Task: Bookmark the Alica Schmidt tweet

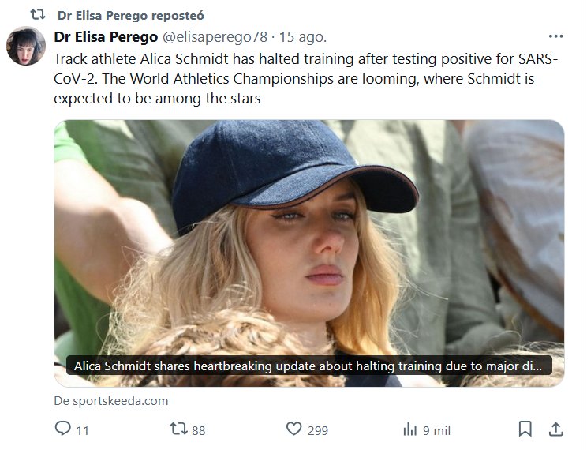Action: point(525,429)
